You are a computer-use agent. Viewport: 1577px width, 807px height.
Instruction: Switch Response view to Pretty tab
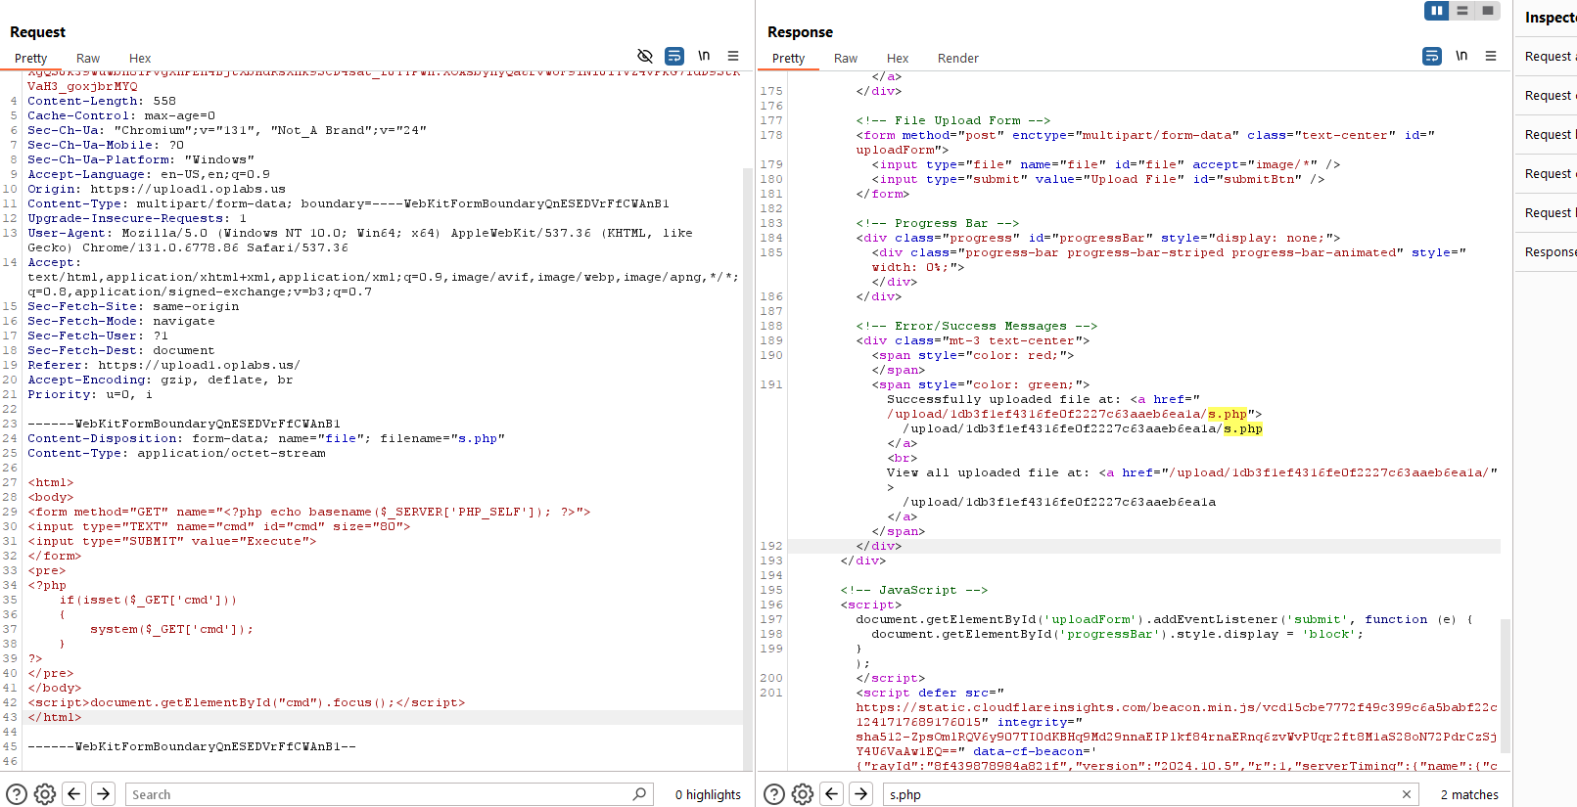coord(788,59)
